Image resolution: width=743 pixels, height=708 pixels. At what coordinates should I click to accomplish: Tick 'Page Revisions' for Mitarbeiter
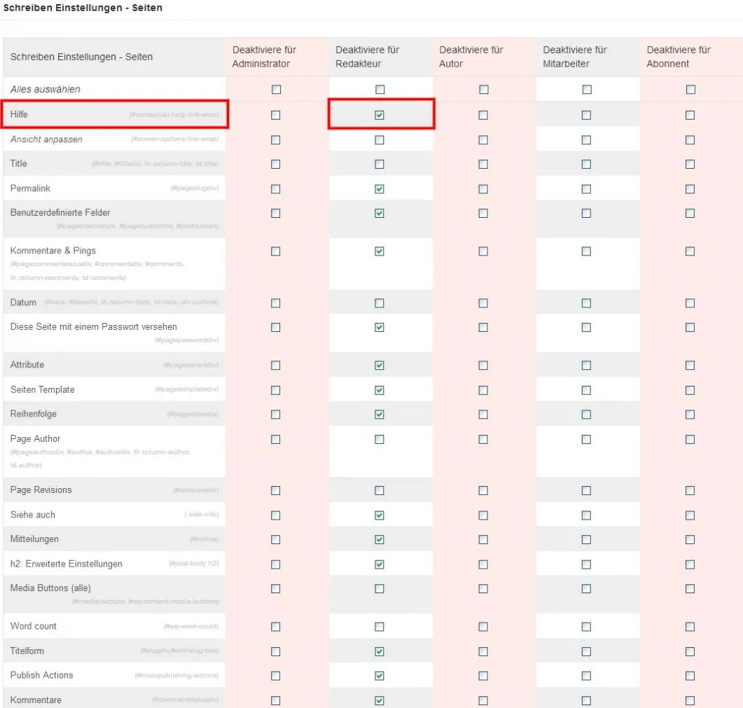point(586,490)
